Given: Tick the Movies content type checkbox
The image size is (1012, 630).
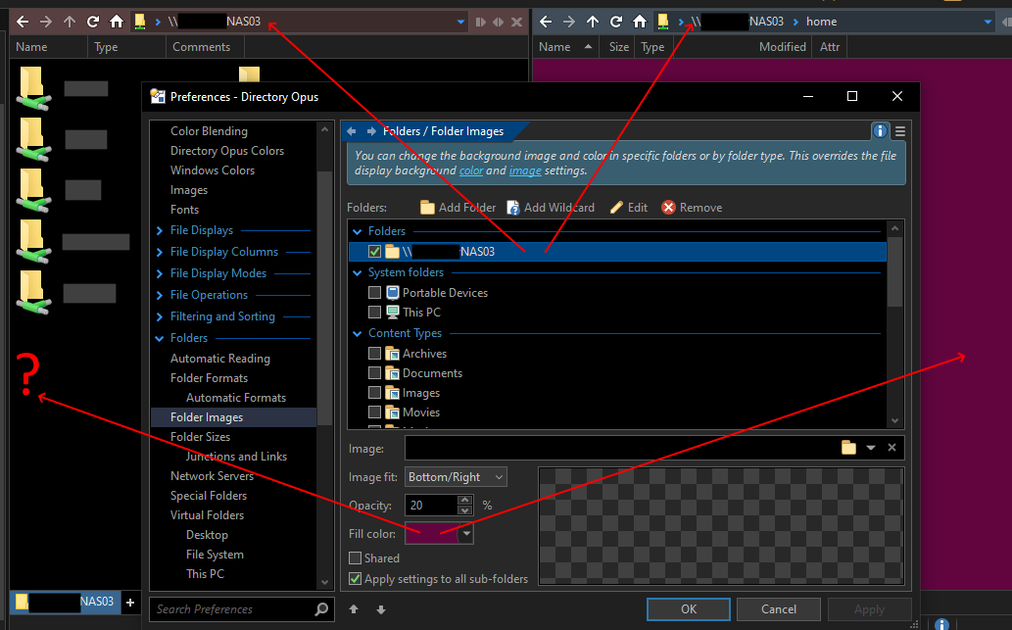Looking at the screenshot, I should coord(374,412).
